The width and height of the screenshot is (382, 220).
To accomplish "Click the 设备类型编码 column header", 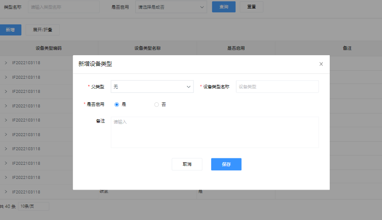I will coord(49,48).
